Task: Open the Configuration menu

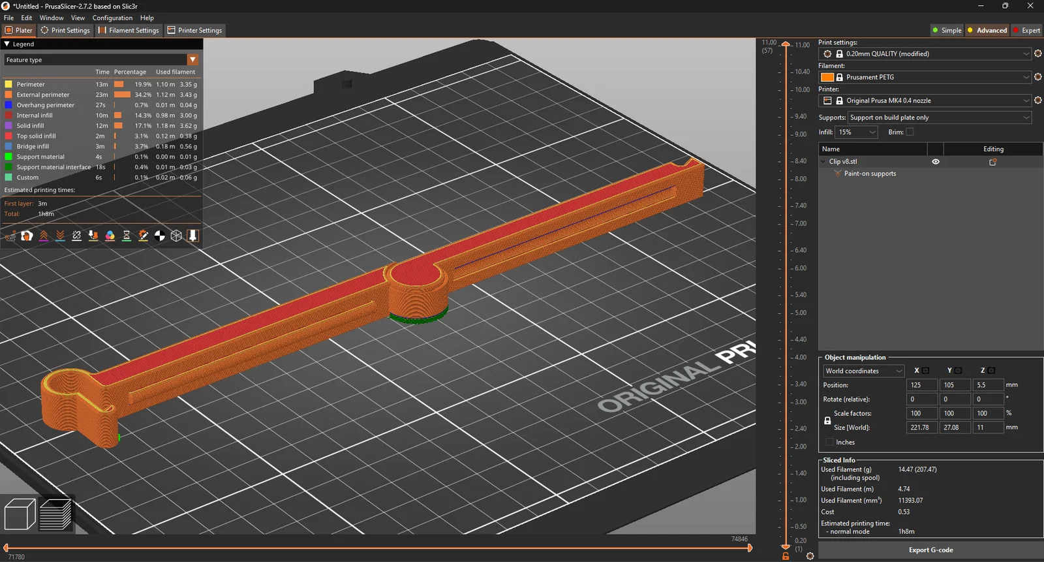Action: (x=112, y=18)
